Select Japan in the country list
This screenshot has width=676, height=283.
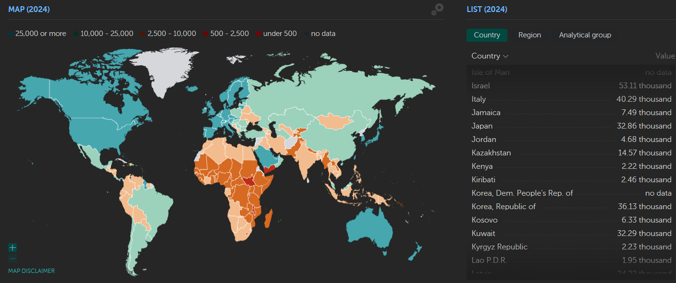tap(482, 126)
